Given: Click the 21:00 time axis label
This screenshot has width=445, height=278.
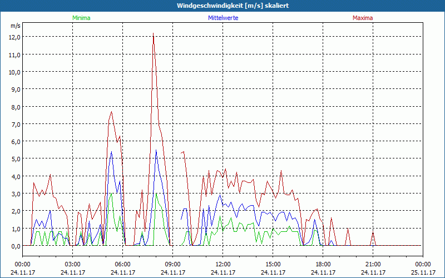Looking at the screenshot, I should (x=373, y=265).
